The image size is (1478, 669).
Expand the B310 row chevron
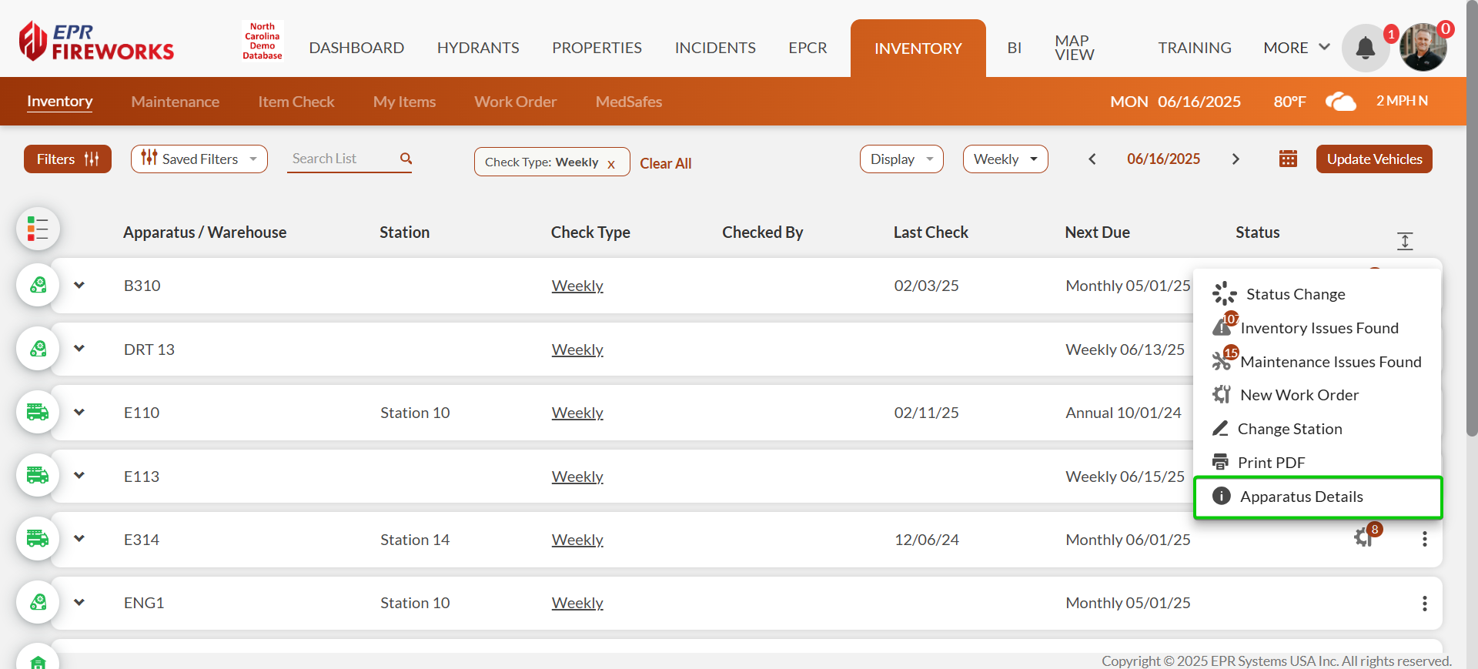[x=79, y=285]
